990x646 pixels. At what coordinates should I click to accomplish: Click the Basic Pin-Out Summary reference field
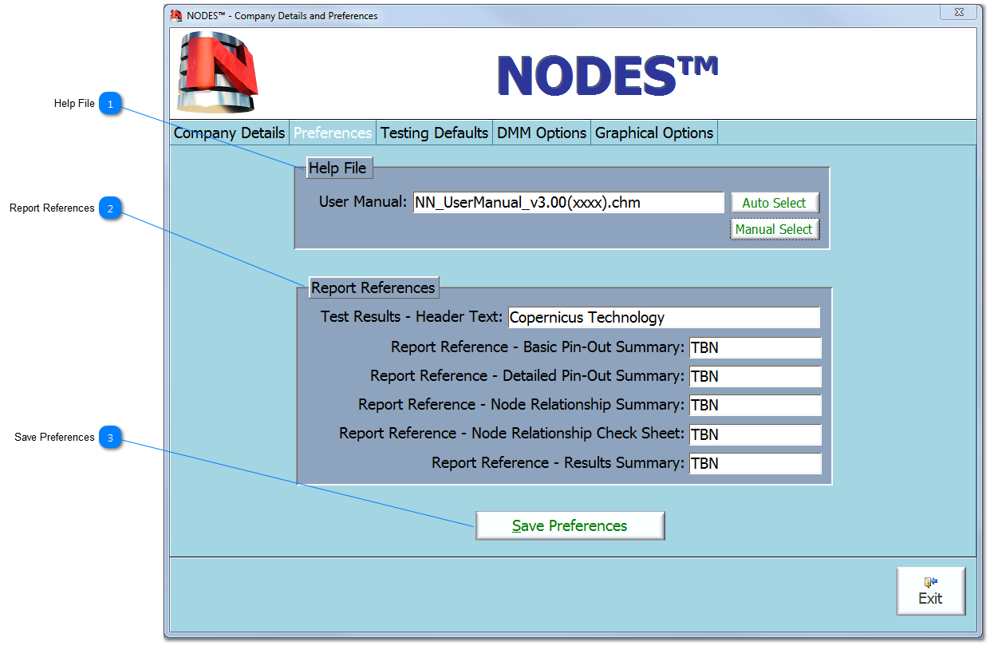click(x=755, y=348)
